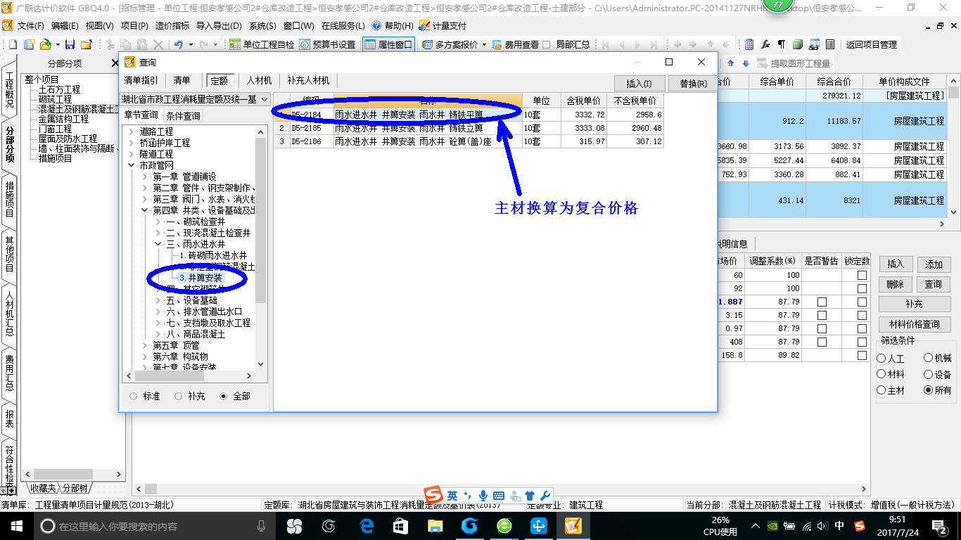Collapse 第四章 井类 tree node
The height and width of the screenshot is (540, 961).
click(x=145, y=210)
